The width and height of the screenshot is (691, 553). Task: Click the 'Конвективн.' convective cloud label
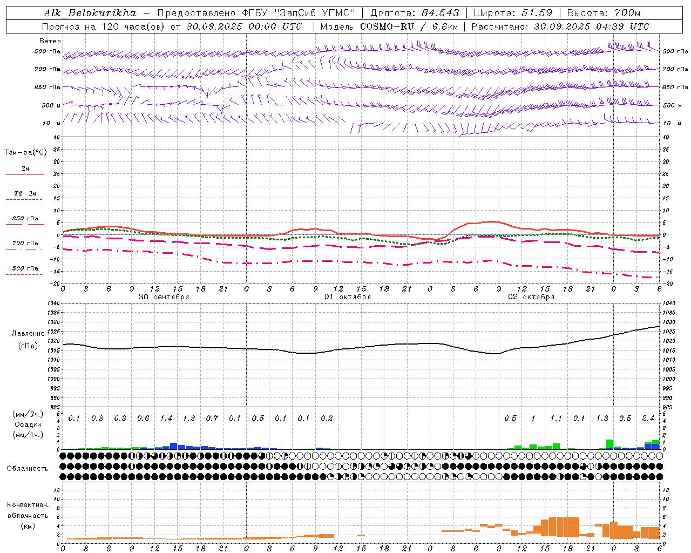(28, 505)
